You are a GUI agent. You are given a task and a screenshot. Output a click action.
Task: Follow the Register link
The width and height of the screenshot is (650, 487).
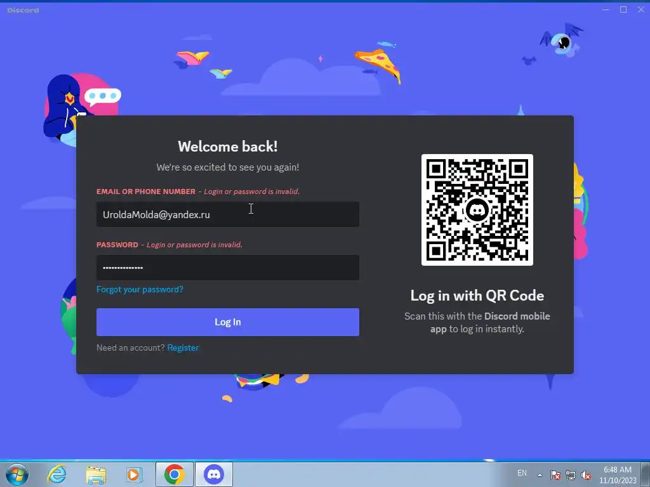(x=183, y=347)
